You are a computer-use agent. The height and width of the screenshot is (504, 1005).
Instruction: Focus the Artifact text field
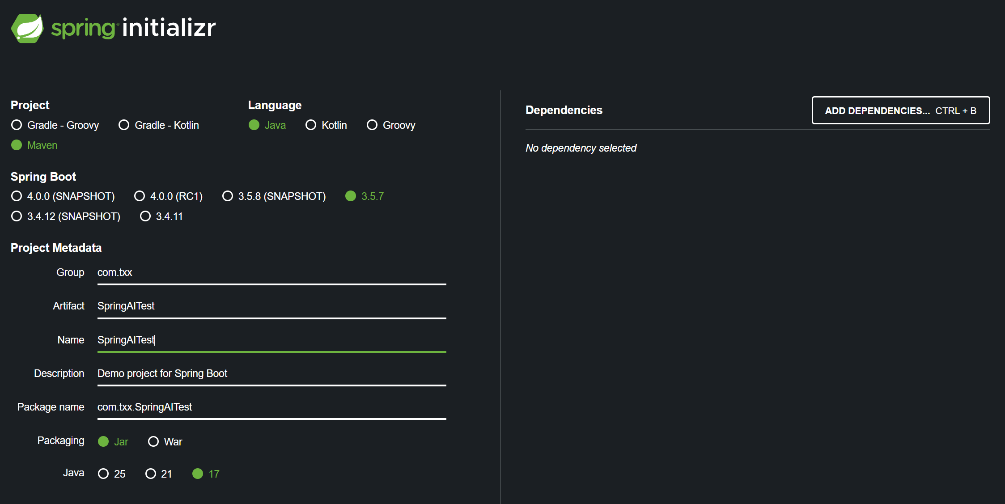pyautogui.click(x=271, y=306)
